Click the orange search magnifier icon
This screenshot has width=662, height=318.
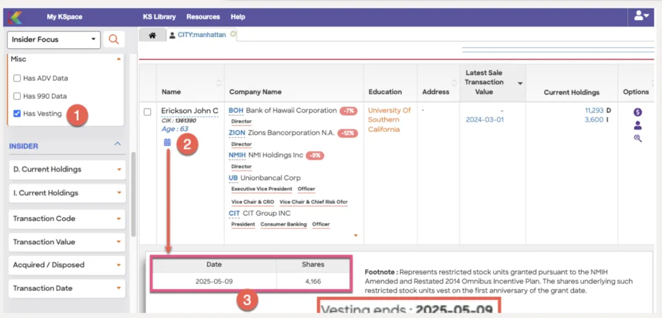point(114,39)
